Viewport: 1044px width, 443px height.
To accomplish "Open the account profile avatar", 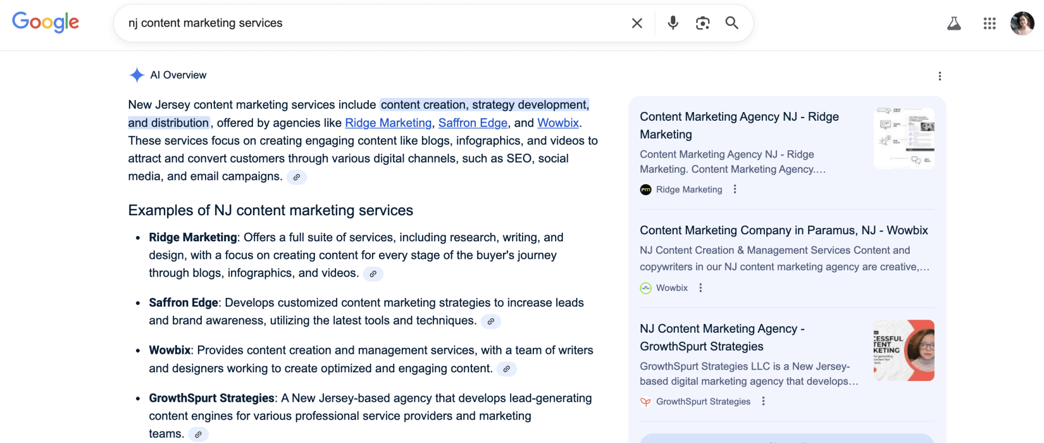I will click(x=1022, y=23).
